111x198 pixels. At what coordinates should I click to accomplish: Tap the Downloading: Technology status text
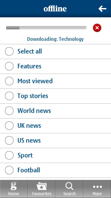tap(55, 39)
